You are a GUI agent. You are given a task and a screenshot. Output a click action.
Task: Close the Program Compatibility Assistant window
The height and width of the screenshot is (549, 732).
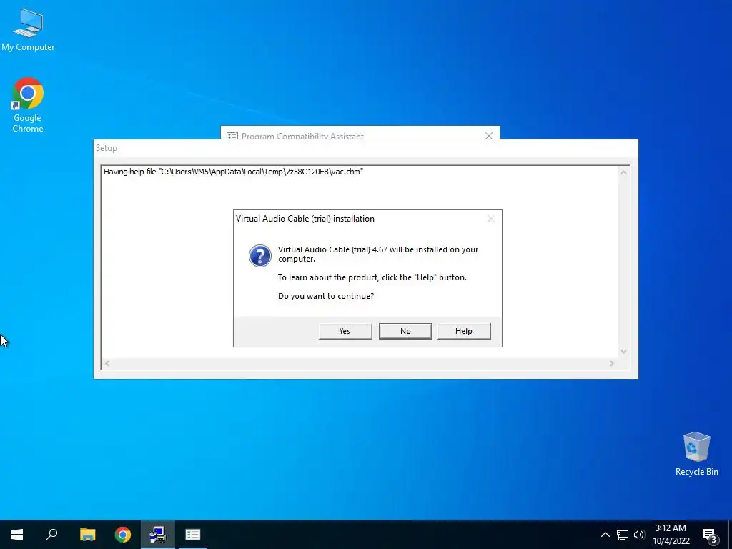tap(489, 136)
